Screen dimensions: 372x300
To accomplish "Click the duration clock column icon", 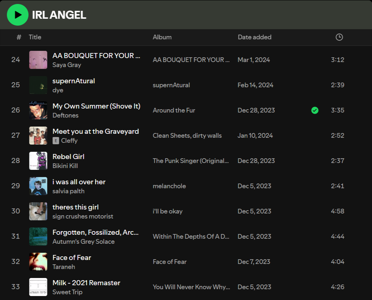I will point(339,37).
